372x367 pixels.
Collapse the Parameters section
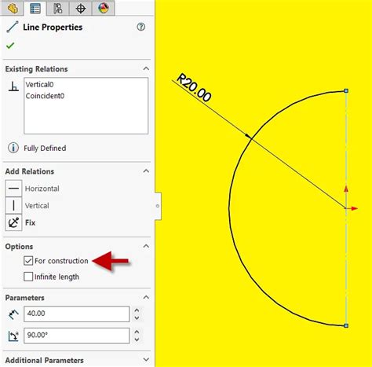pos(146,297)
